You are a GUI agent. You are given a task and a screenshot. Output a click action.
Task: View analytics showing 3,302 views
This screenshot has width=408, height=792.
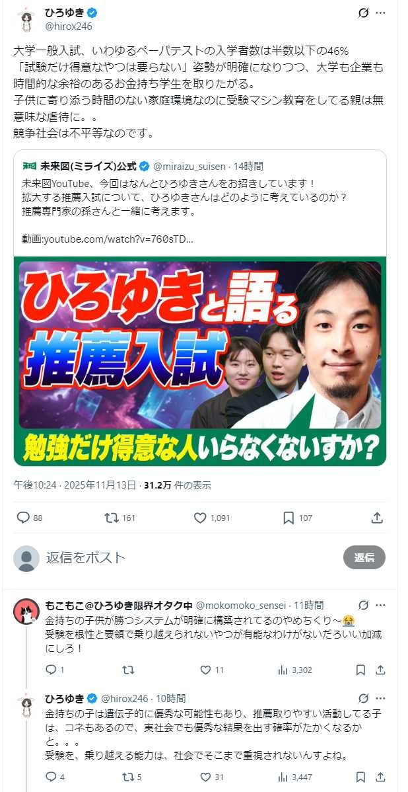click(295, 670)
